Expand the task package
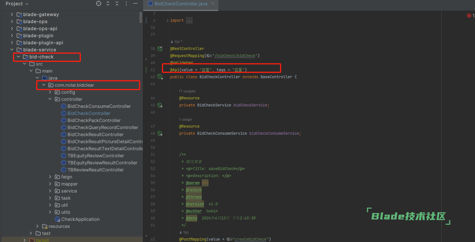The height and width of the screenshot is (242, 475). 50,198
